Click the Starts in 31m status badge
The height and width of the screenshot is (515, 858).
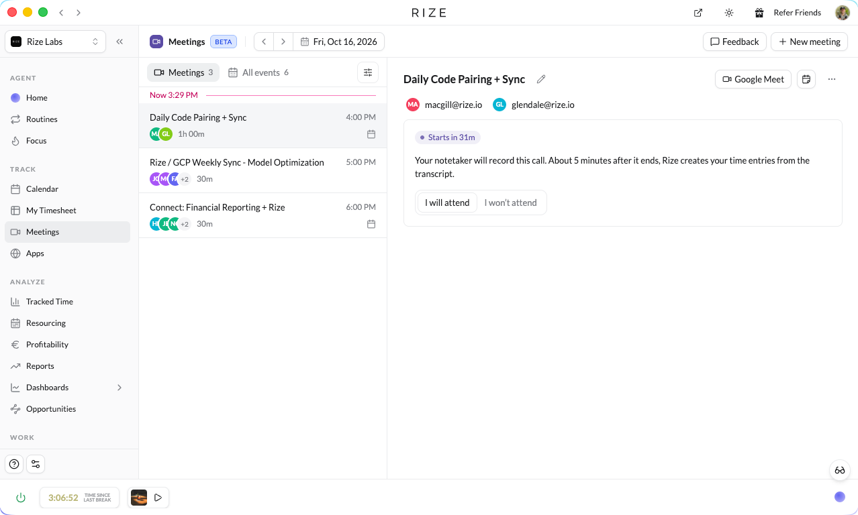pyautogui.click(x=447, y=137)
